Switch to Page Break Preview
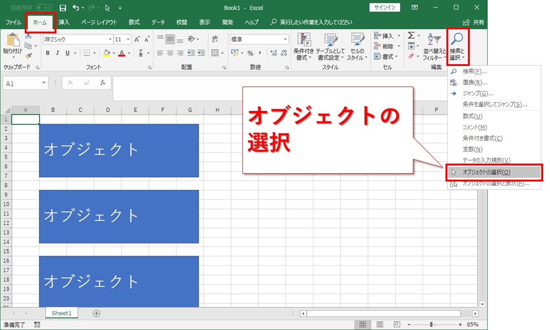Viewport: 550px width, 330px height. pyautogui.click(x=397, y=324)
